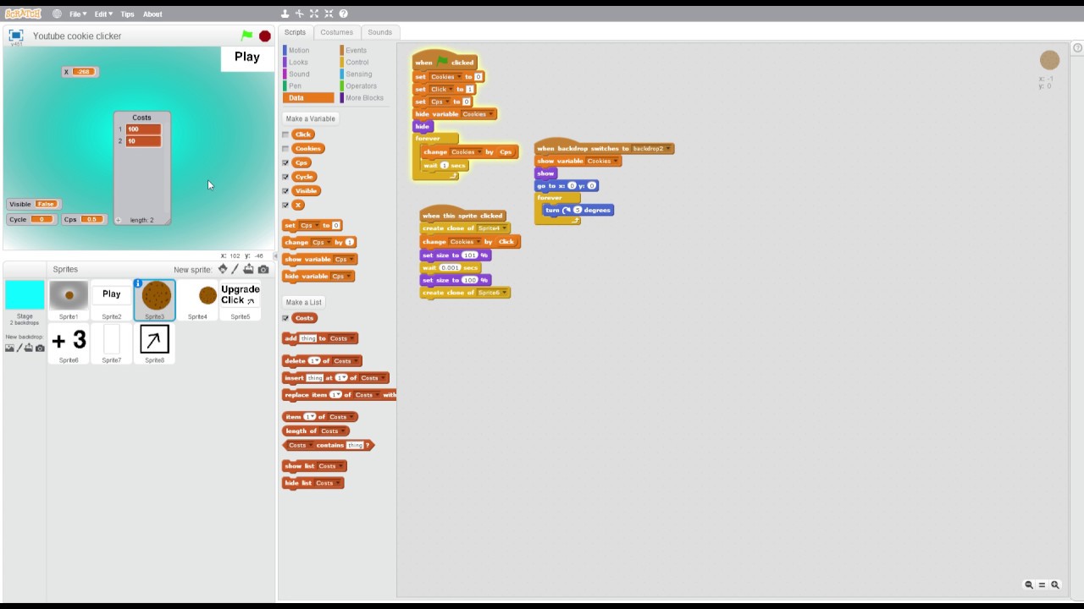The width and height of the screenshot is (1084, 609).
Task: Open the language globe menu
Action: tap(57, 14)
